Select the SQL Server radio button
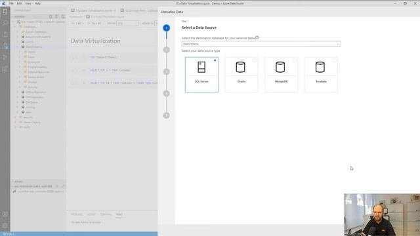 coord(215,60)
